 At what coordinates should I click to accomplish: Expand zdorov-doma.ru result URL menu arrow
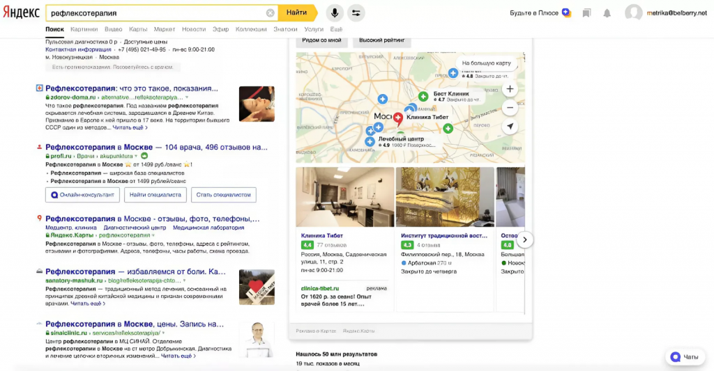click(x=187, y=97)
